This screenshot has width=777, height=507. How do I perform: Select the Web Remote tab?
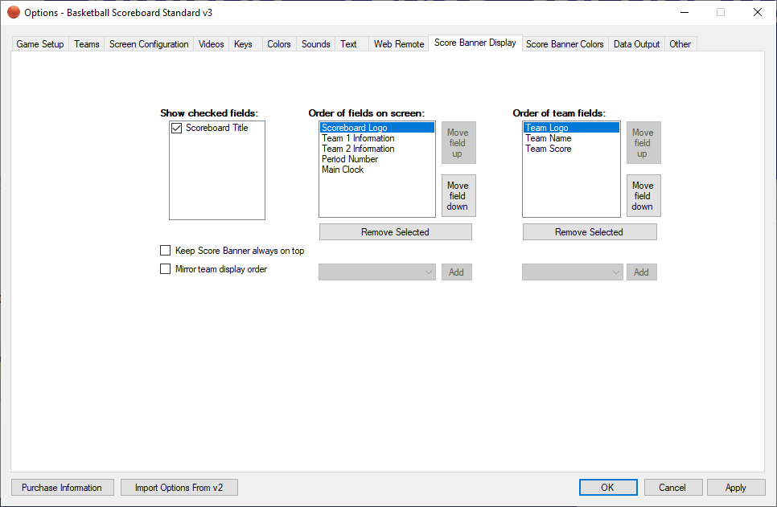tap(398, 44)
